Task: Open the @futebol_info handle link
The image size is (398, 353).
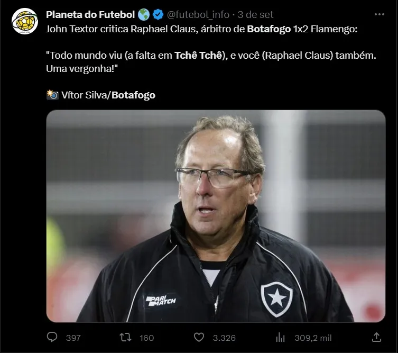Action: [x=199, y=14]
